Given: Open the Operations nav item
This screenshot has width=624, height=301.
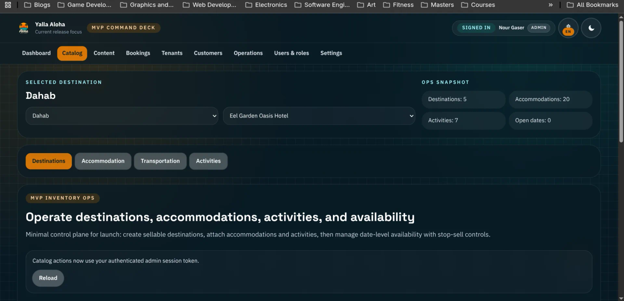Looking at the screenshot, I should [248, 53].
